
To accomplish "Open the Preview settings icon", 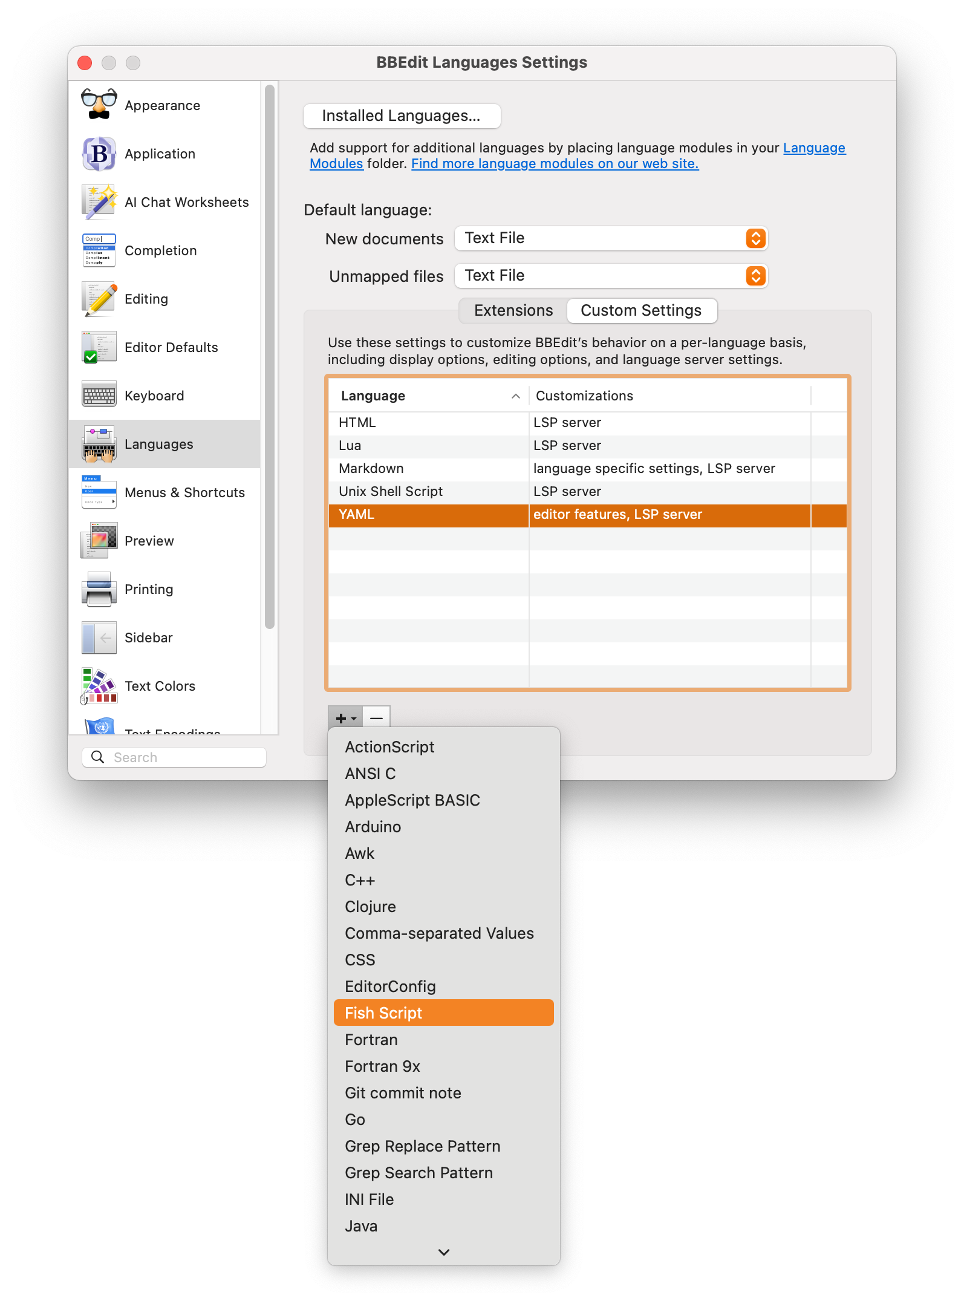I will point(99,541).
